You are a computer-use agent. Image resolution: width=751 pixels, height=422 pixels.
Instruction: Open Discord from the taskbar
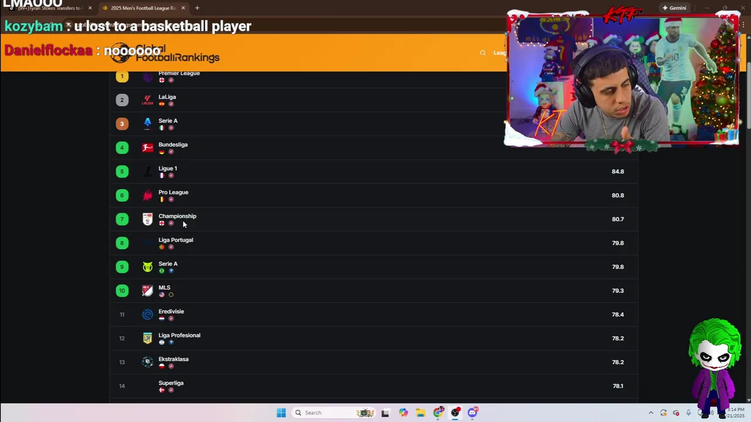coord(472,413)
